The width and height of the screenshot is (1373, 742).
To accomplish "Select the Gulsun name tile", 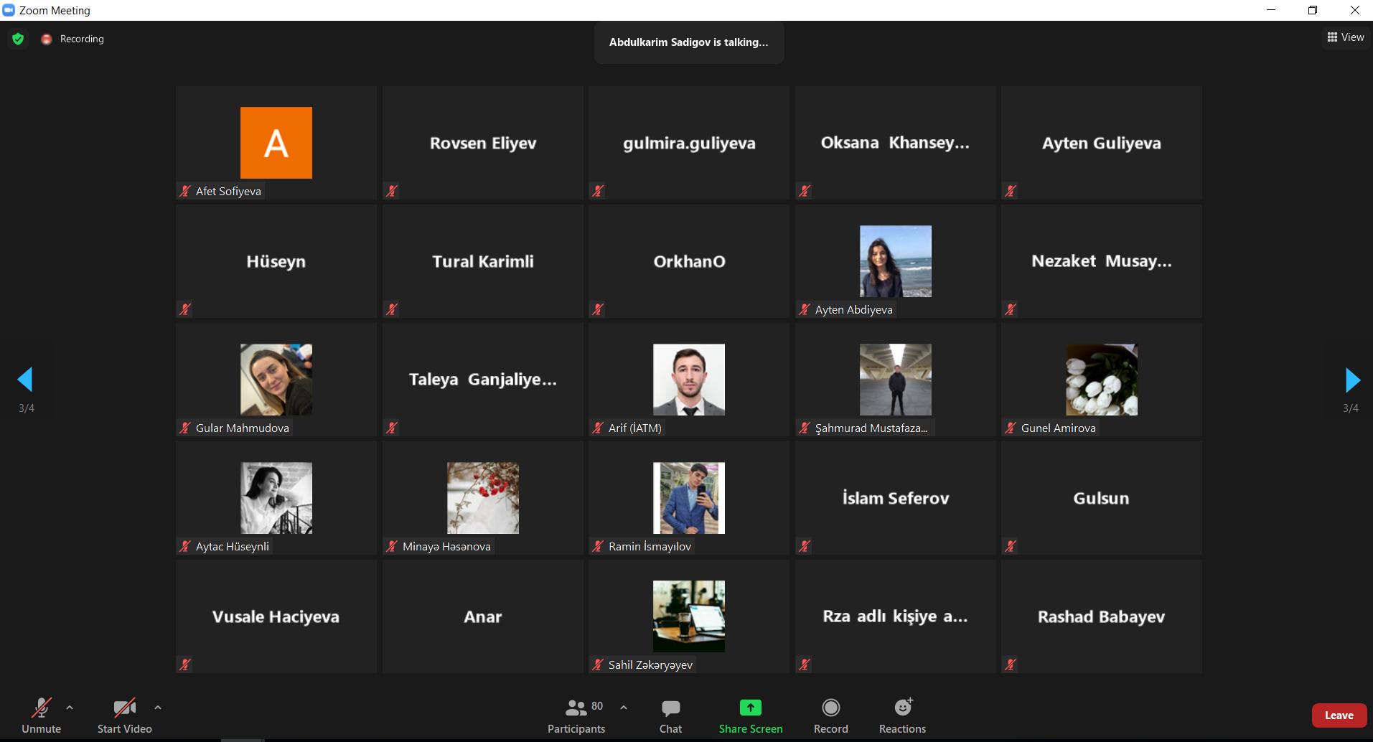I will pyautogui.click(x=1102, y=498).
